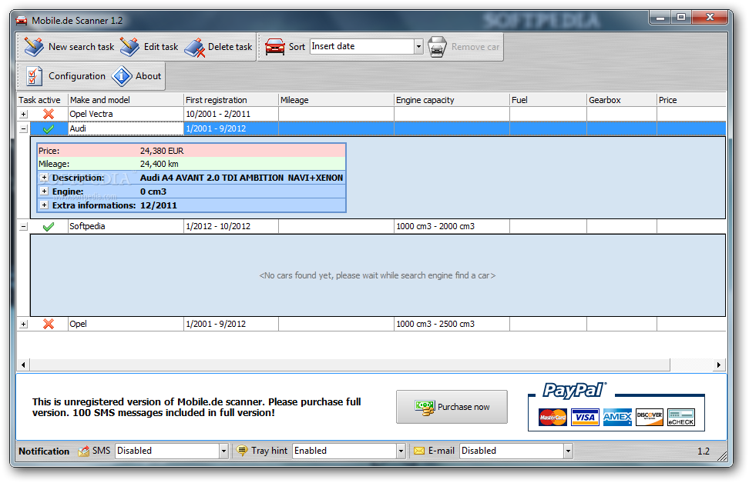Click the 10/2001 - 2/2011 registration cell
Image resolution: width=749 pixels, height=483 pixels.
point(231,114)
